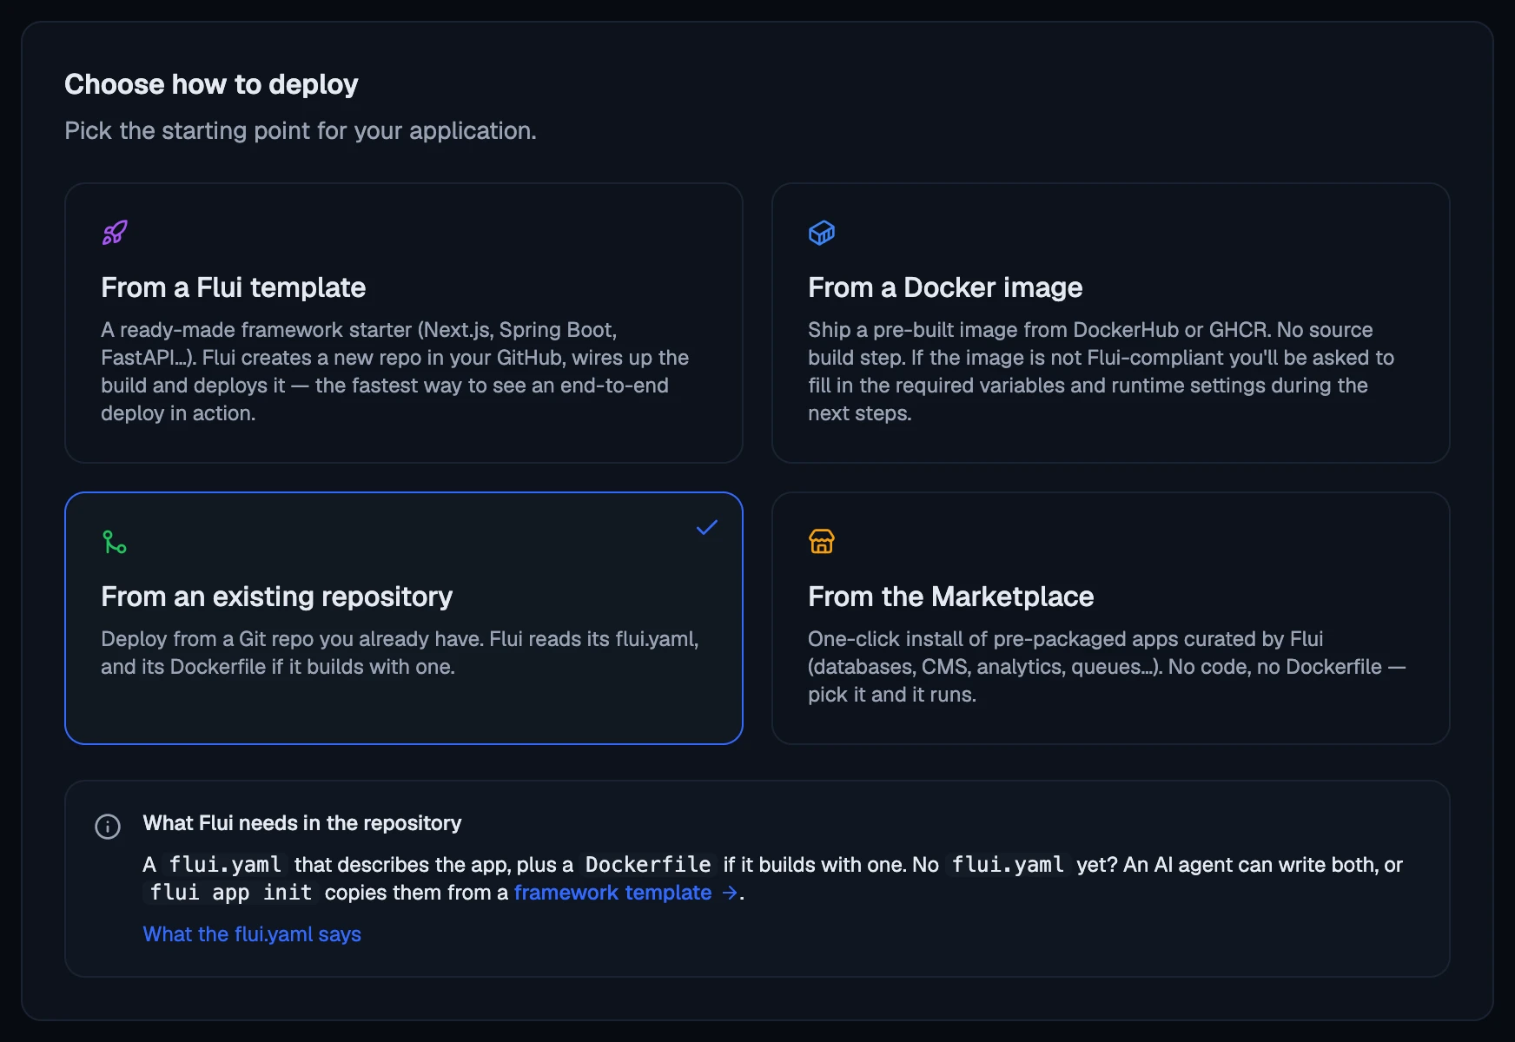1515x1042 pixels.
Task: Choose the From a Docker image option
Action: click(1111, 323)
